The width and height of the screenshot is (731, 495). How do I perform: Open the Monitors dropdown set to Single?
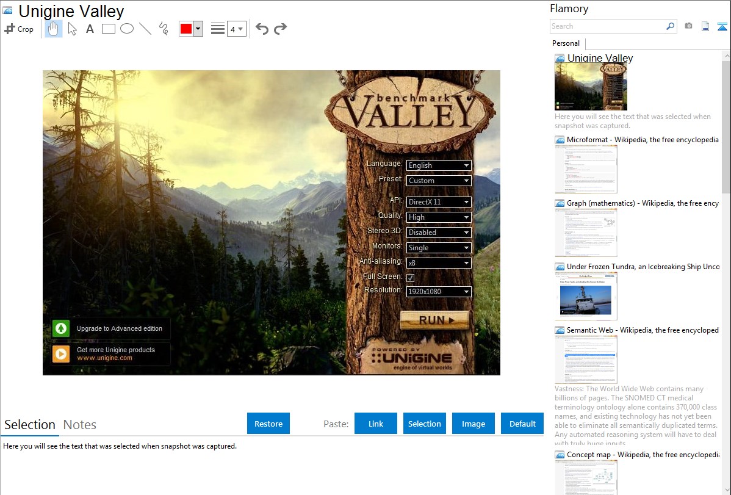[439, 248]
